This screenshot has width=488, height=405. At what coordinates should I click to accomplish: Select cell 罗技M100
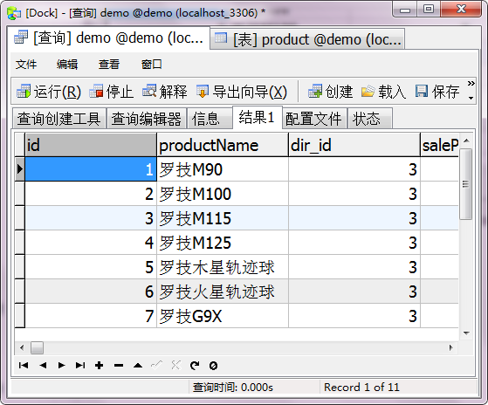click(223, 194)
